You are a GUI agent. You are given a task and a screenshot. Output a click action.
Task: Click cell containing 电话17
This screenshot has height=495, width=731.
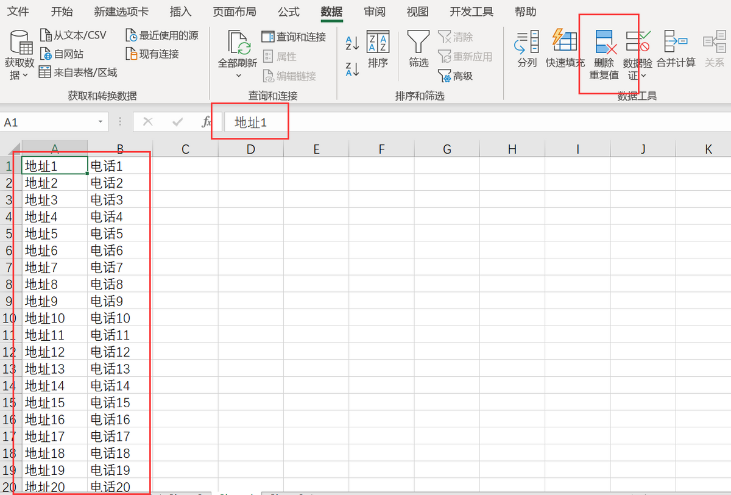click(120, 436)
